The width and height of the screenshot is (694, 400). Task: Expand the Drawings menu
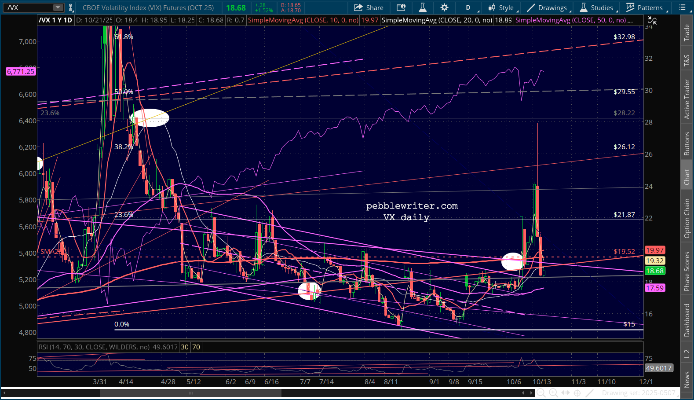click(x=548, y=7)
